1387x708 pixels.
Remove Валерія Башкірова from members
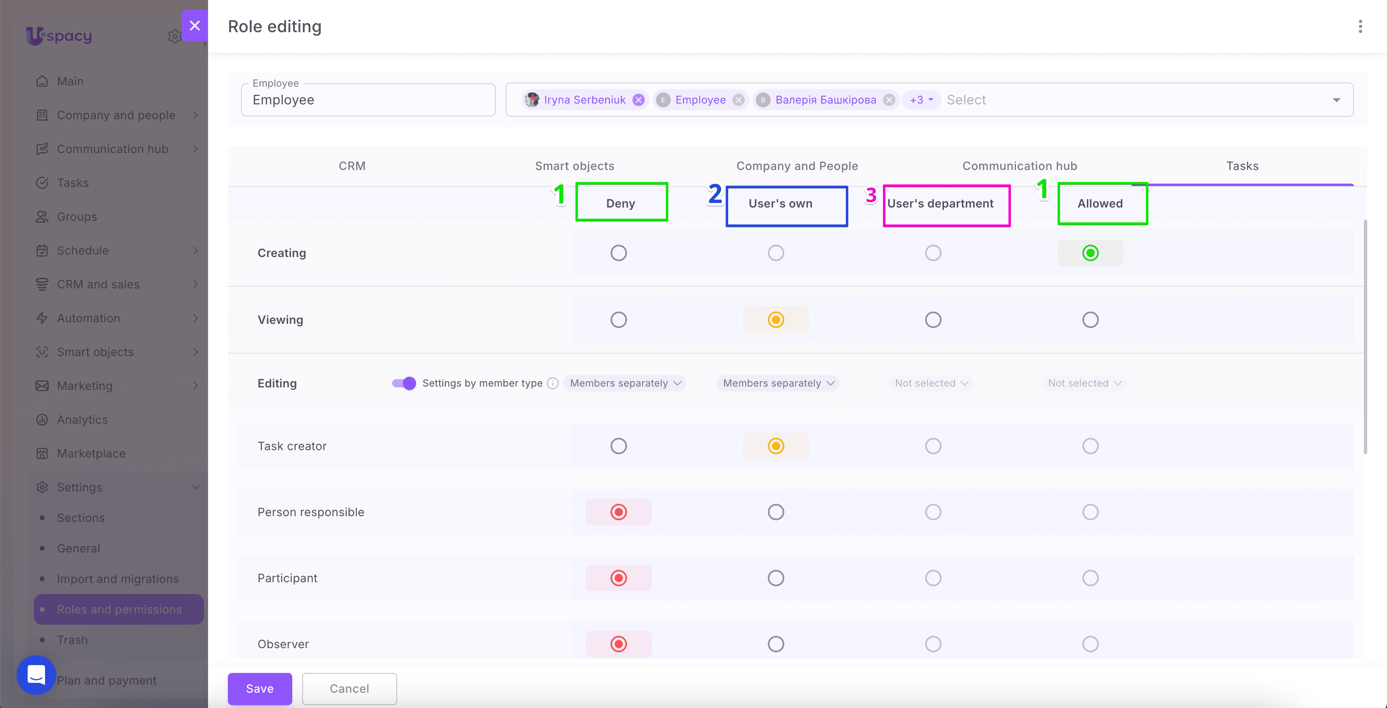coord(890,100)
